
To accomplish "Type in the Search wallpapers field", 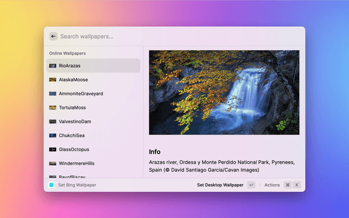I will click(164, 37).
